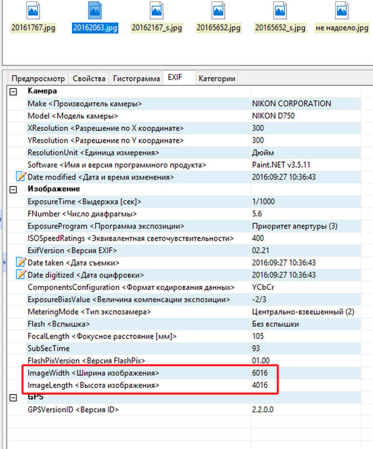Select the 20162167_s.jpg file icon
Image resolution: width=373 pixels, height=449 pixels.
click(x=156, y=11)
